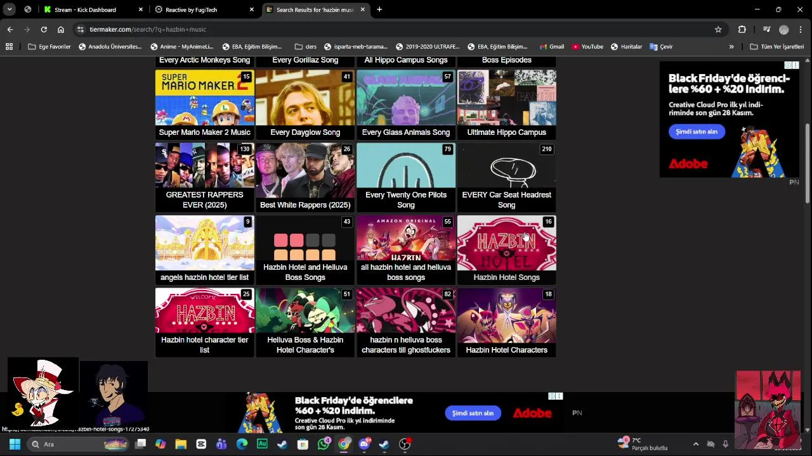The height and width of the screenshot is (456, 812).
Task: Select the Search Results for hazbin music tab
Action: point(316,9)
